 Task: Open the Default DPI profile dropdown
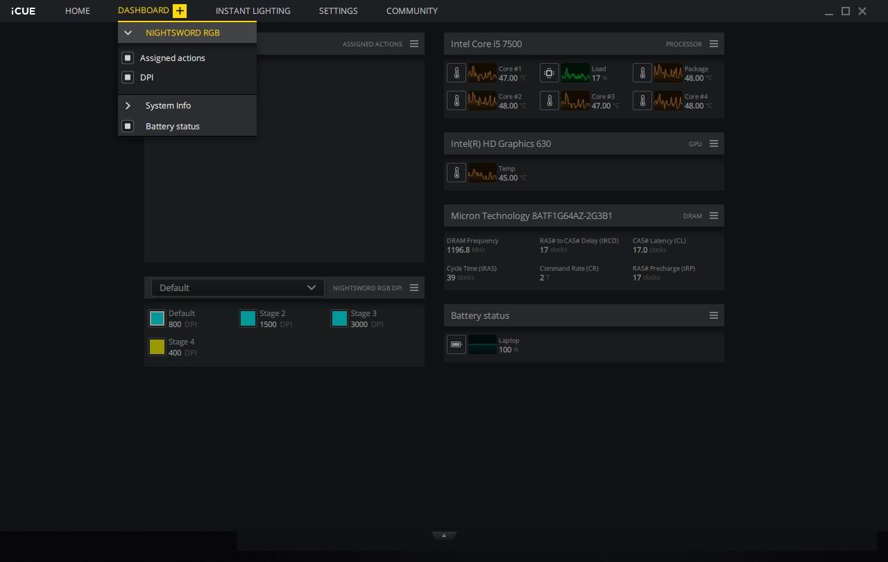click(x=237, y=288)
